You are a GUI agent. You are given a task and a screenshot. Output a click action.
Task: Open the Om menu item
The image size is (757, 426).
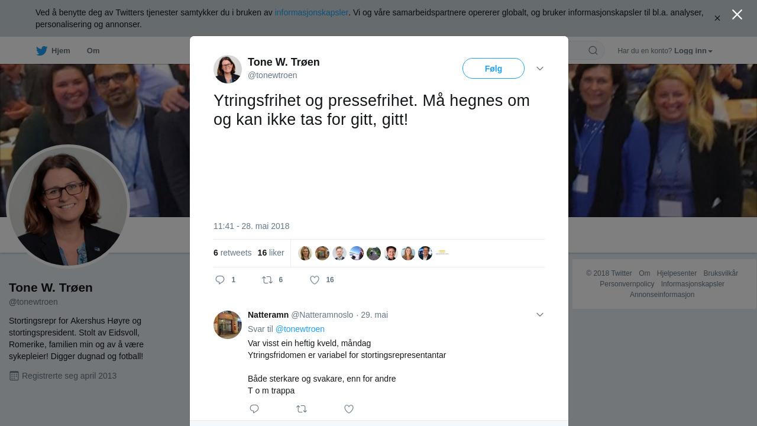93,51
